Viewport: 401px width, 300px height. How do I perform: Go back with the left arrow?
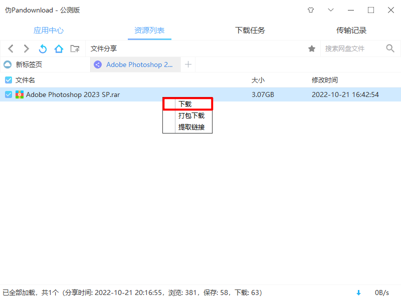coord(11,48)
